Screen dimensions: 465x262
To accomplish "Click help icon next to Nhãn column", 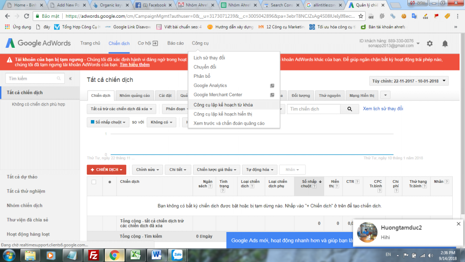I will coord(447,181).
